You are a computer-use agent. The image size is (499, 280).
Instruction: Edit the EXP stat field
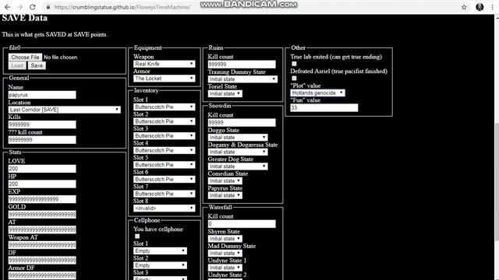(42, 199)
